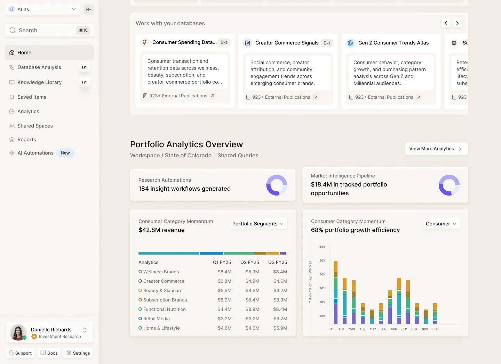The height and width of the screenshot is (364, 501).
Task: Click the Subscription Brands row
Action: click(x=213, y=300)
